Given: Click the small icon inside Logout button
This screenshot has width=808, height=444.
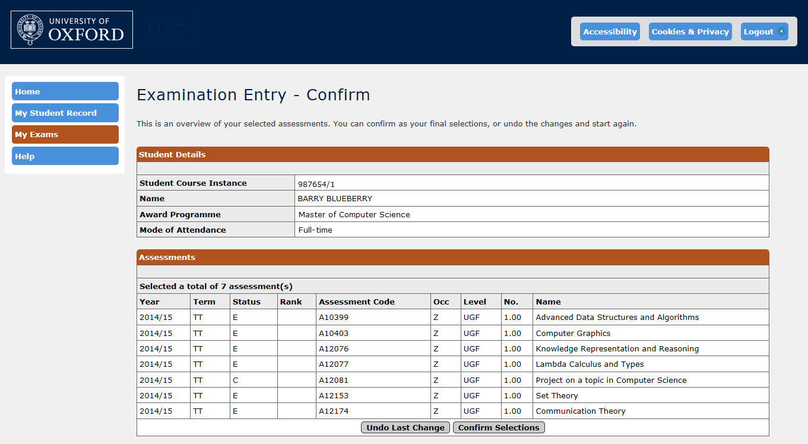Looking at the screenshot, I should 781,31.
